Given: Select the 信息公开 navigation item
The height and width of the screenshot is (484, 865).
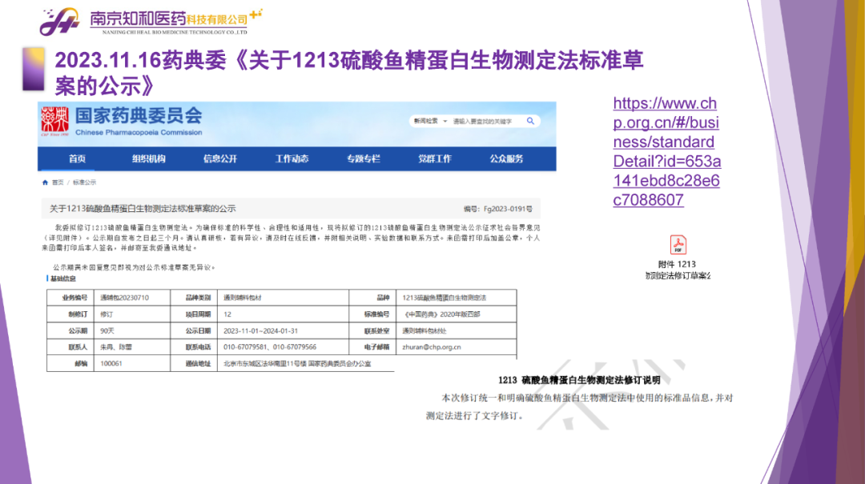Looking at the screenshot, I should click(x=219, y=158).
